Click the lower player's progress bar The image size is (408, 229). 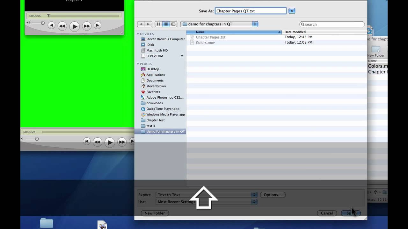88,132
